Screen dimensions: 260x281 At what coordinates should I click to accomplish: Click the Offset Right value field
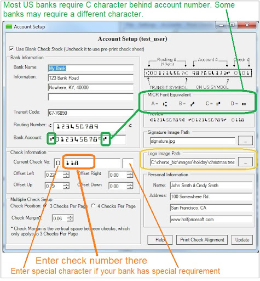pyautogui.click(x=118, y=175)
